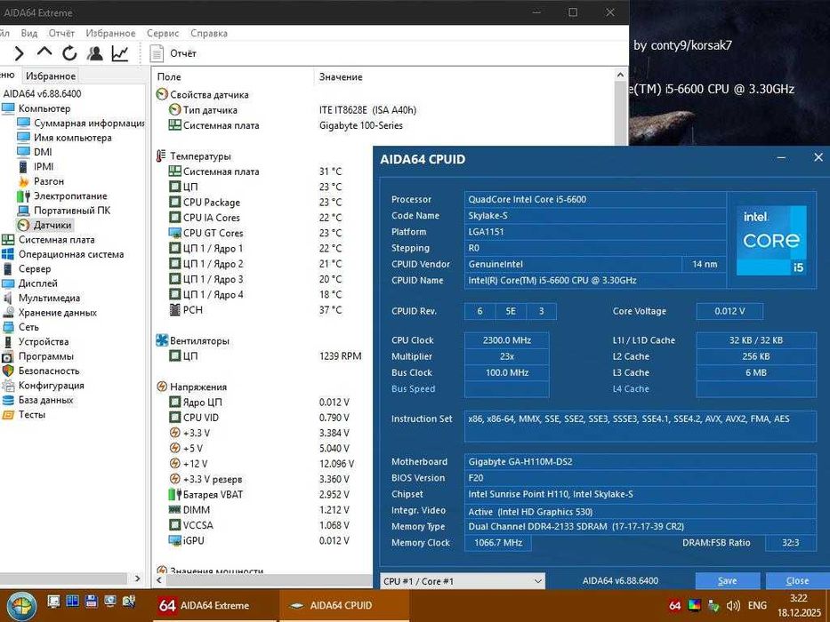
Task: Open the graph chart toolbar icon
Action: coord(120,53)
